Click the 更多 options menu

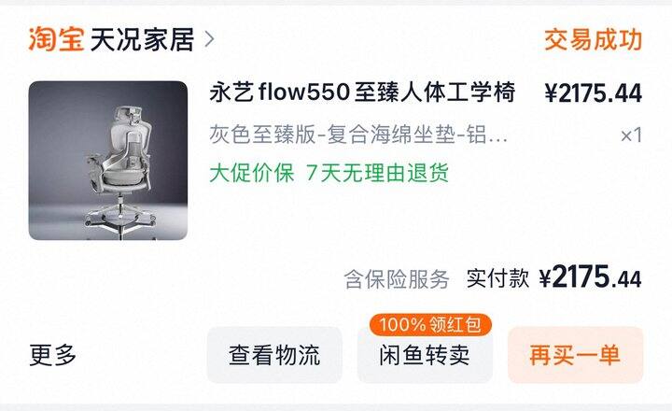click(x=52, y=355)
